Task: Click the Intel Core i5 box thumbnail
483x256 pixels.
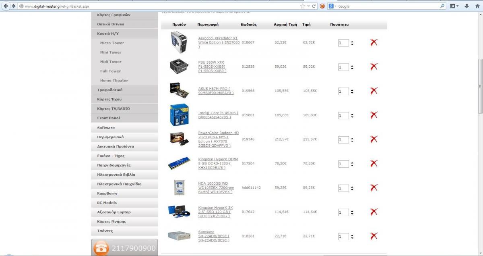Action: (x=180, y=115)
